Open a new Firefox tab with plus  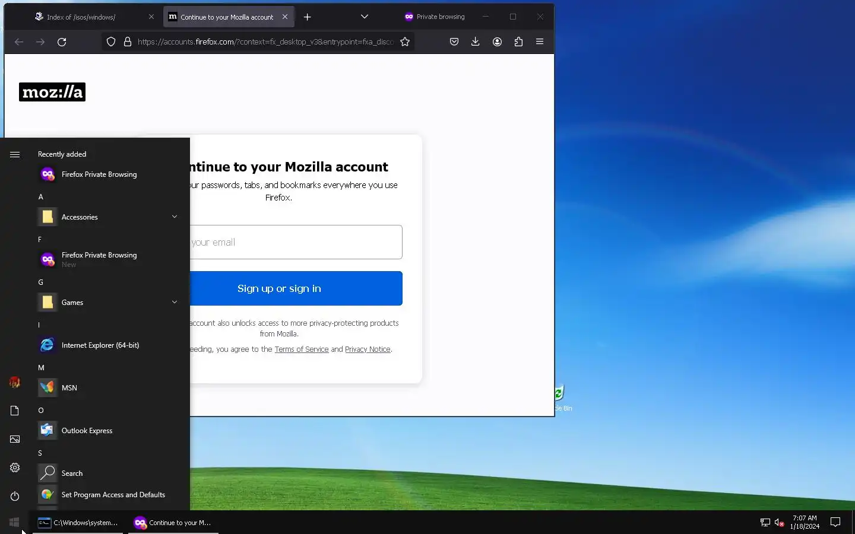308,17
